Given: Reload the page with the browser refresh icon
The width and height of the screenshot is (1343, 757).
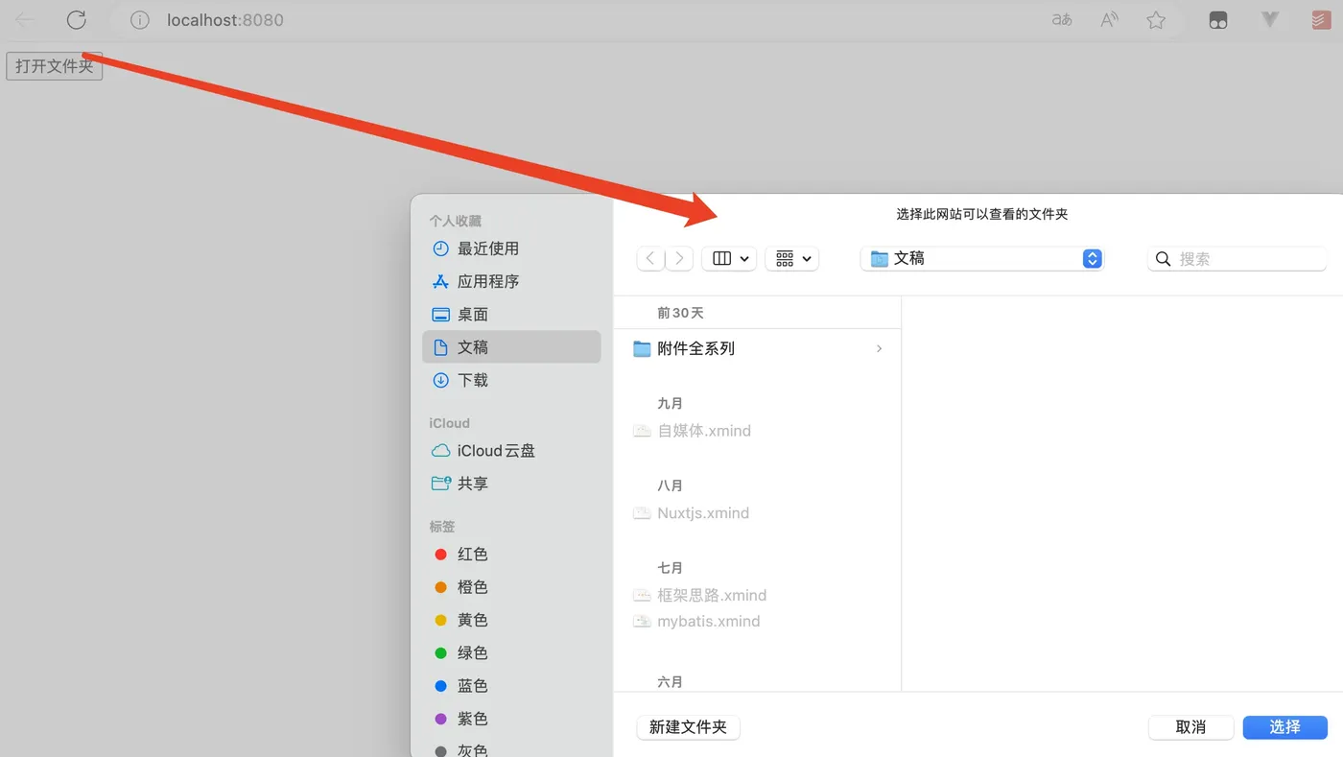Looking at the screenshot, I should (x=77, y=19).
